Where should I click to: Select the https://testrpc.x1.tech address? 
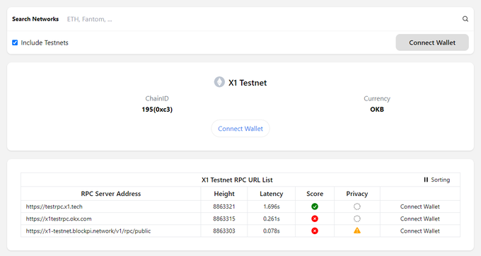(x=54, y=206)
